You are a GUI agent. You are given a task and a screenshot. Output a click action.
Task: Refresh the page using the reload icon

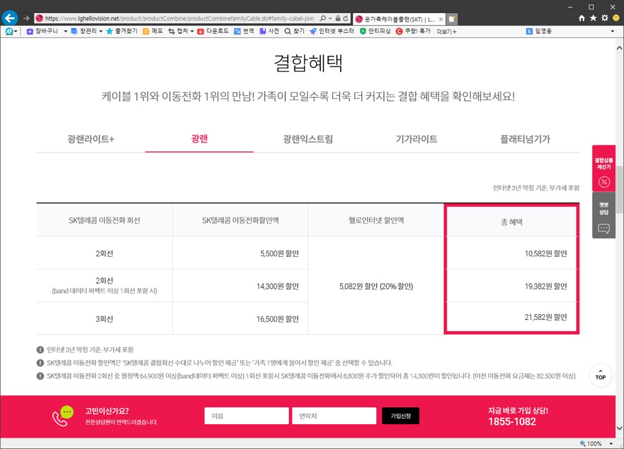pyautogui.click(x=346, y=19)
